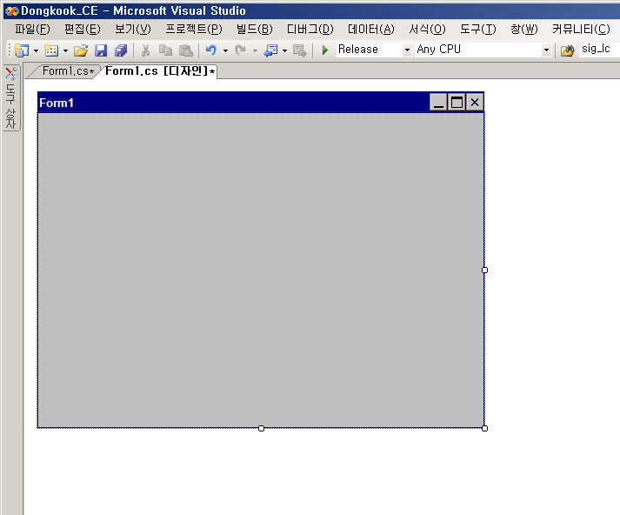Switch to the Form1.cs code tab
Screen dimensions: 620x515
(x=66, y=71)
